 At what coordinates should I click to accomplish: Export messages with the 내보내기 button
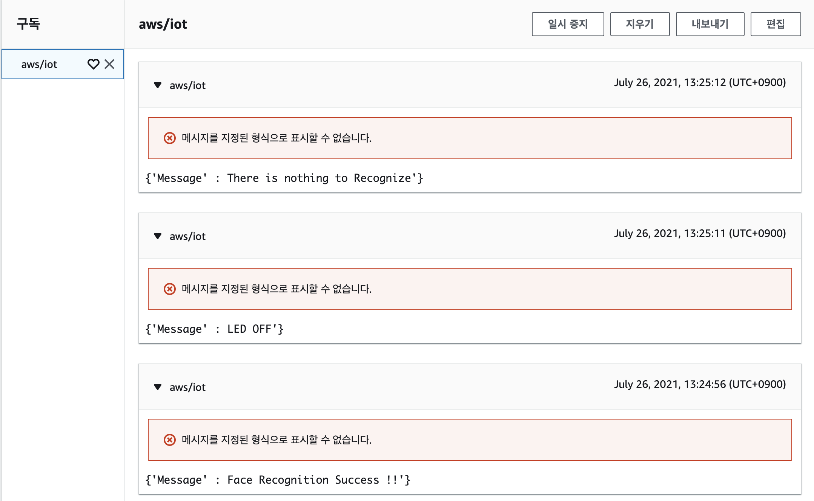710,24
